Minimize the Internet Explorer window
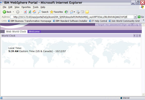The image size is (145, 100). click(133, 3)
